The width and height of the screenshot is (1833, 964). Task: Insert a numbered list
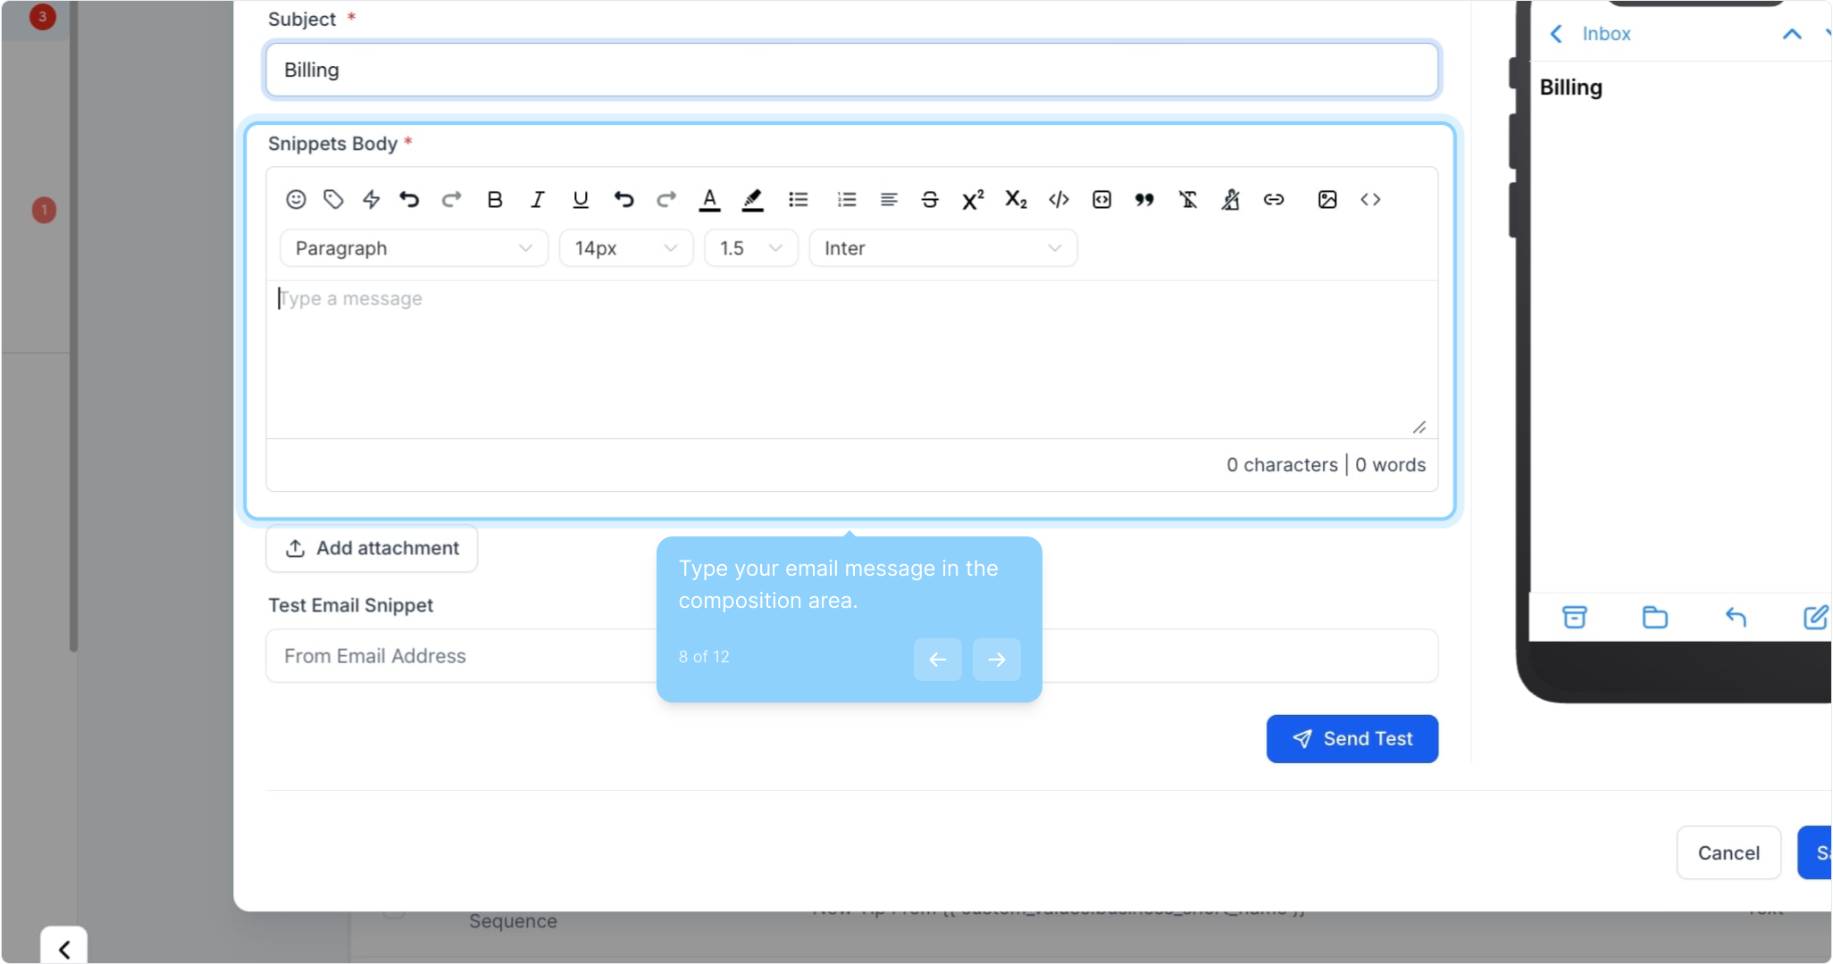pos(846,199)
